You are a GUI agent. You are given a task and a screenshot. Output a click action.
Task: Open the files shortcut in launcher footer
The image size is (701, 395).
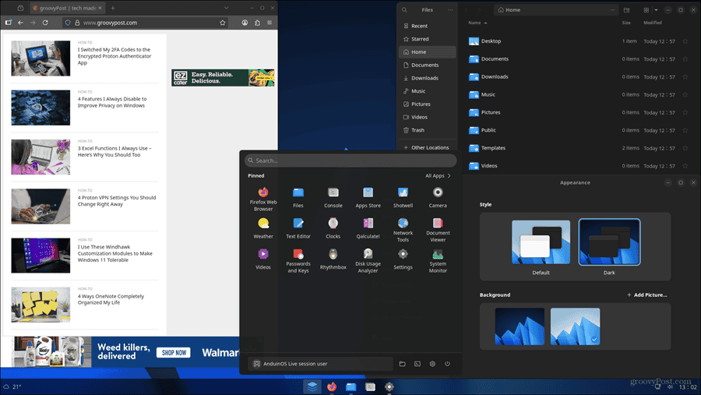[403, 364]
